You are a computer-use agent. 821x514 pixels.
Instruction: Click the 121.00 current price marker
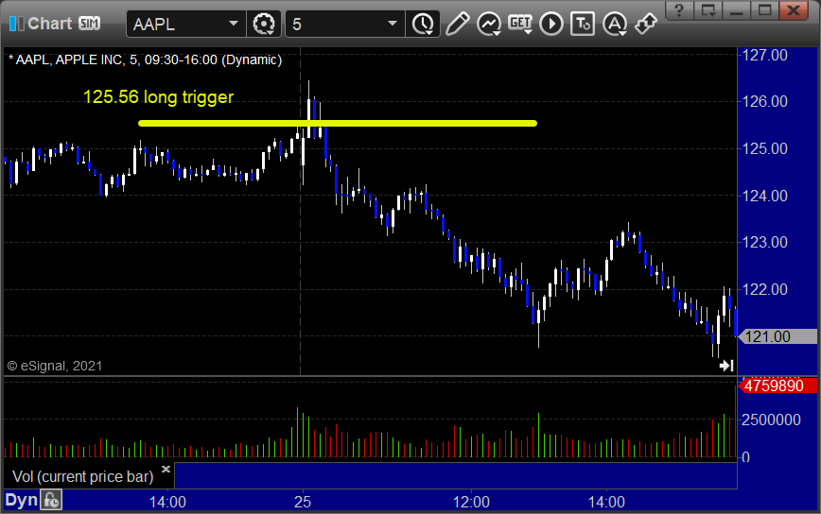pos(777,336)
